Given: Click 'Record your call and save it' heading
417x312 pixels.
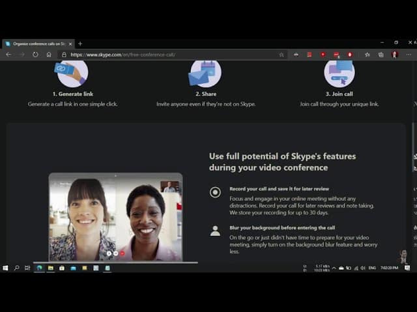Looking at the screenshot, I should click(280, 189).
